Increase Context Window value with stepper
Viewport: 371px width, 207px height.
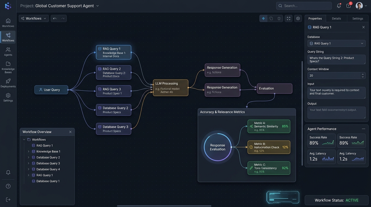point(363,74)
